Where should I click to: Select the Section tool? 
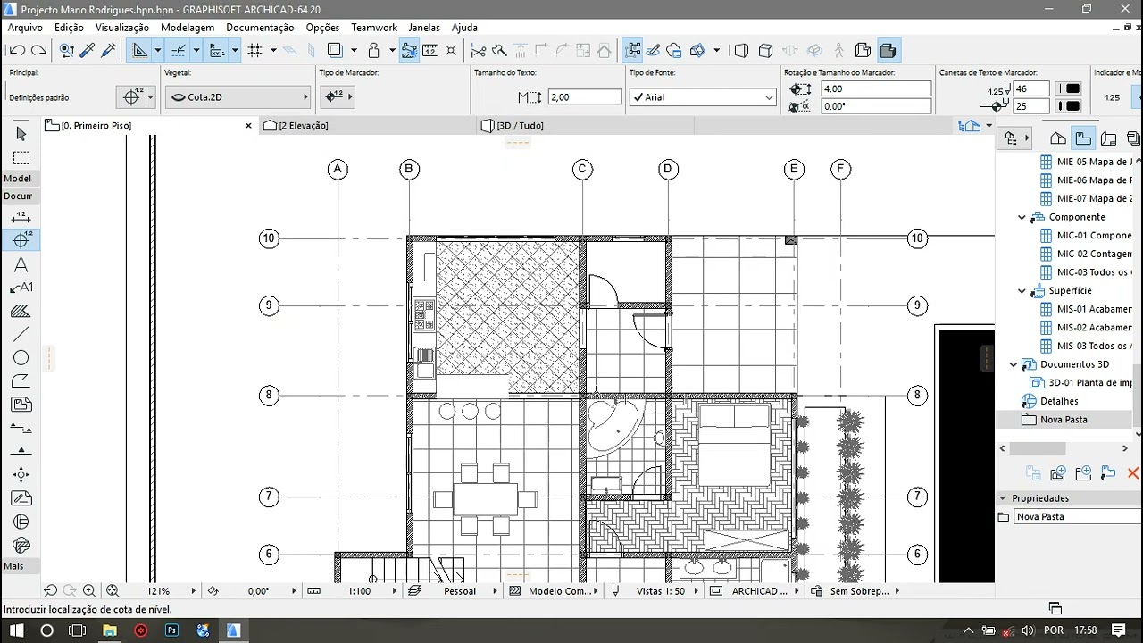21,428
